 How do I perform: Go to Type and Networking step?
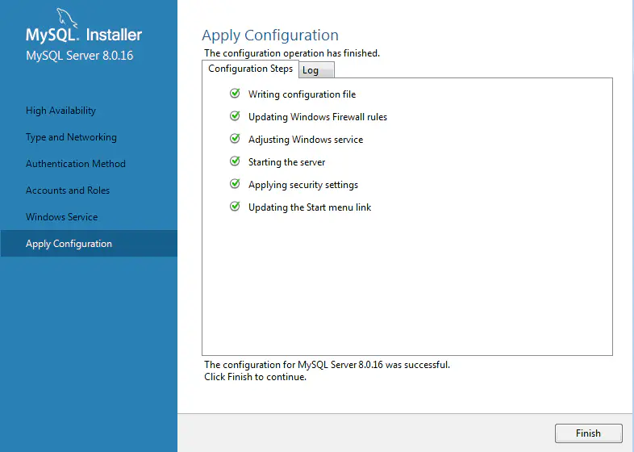(x=71, y=137)
